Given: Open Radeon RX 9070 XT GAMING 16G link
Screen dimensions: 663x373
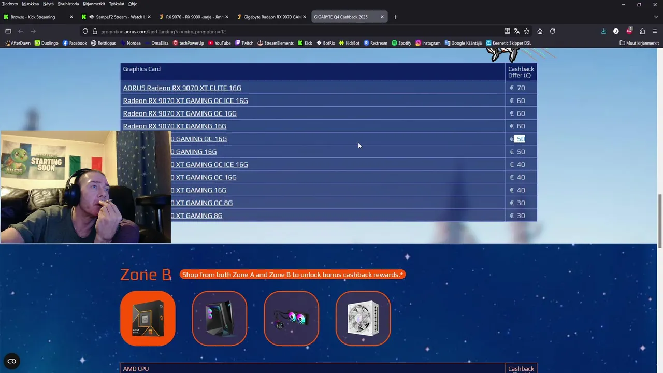Looking at the screenshot, I should click(x=175, y=126).
